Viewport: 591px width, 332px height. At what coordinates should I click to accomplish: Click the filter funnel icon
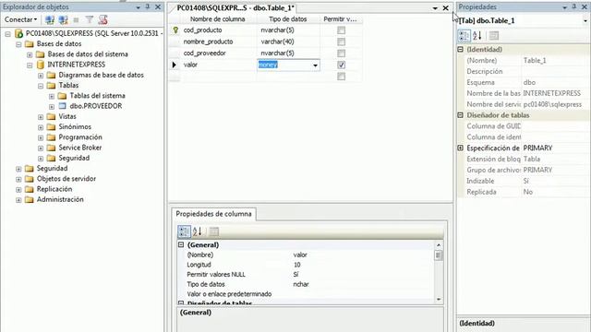coord(89,19)
